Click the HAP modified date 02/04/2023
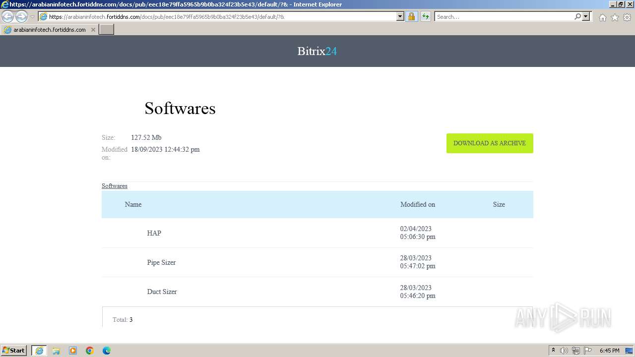This screenshot has width=635, height=357. pyautogui.click(x=416, y=229)
